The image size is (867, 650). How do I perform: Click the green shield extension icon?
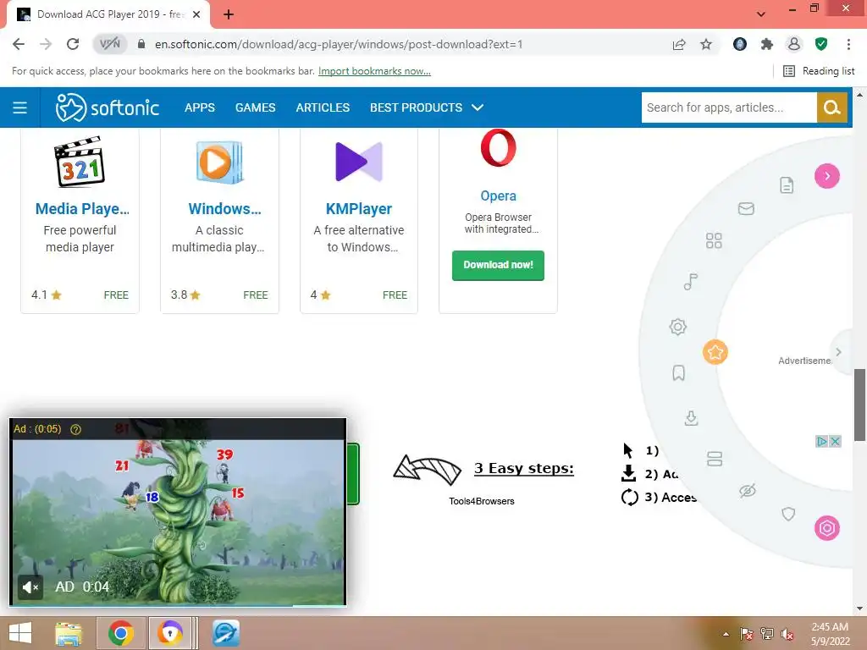pyautogui.click(x=821, y=44)
